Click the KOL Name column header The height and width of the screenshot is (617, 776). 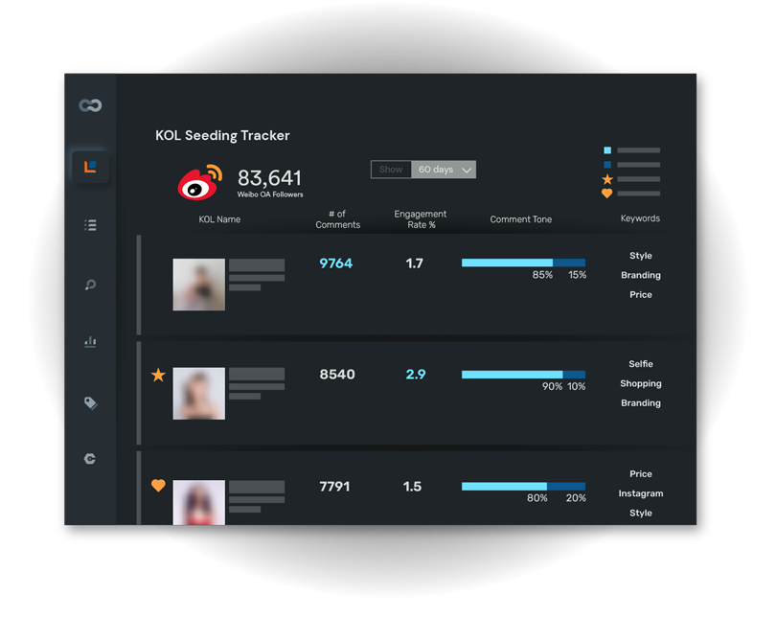pos(219,219)
